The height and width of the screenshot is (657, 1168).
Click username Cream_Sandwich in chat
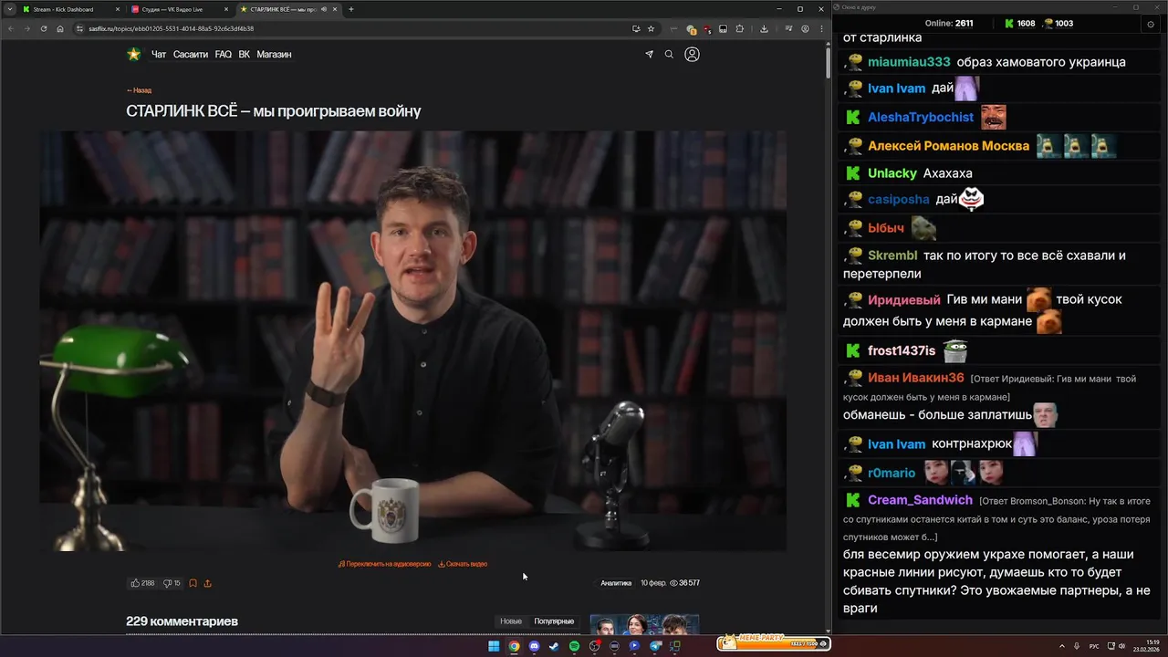pyautogui.click(x=920, y=500)
